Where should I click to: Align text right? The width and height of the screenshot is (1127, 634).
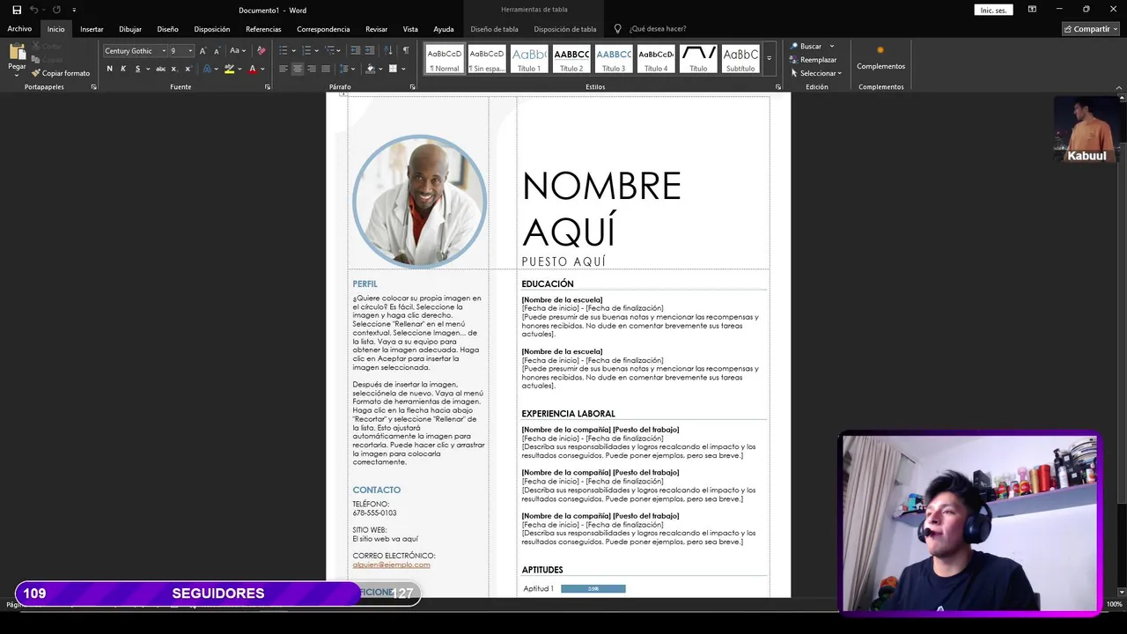[x=312, y=69]
